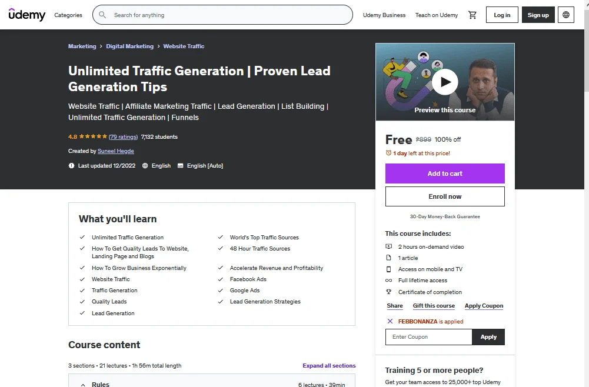Click the globe language selector button
The width and height of the screenshot is (589, 387).
pyautogui.click(x=565, y=15)
